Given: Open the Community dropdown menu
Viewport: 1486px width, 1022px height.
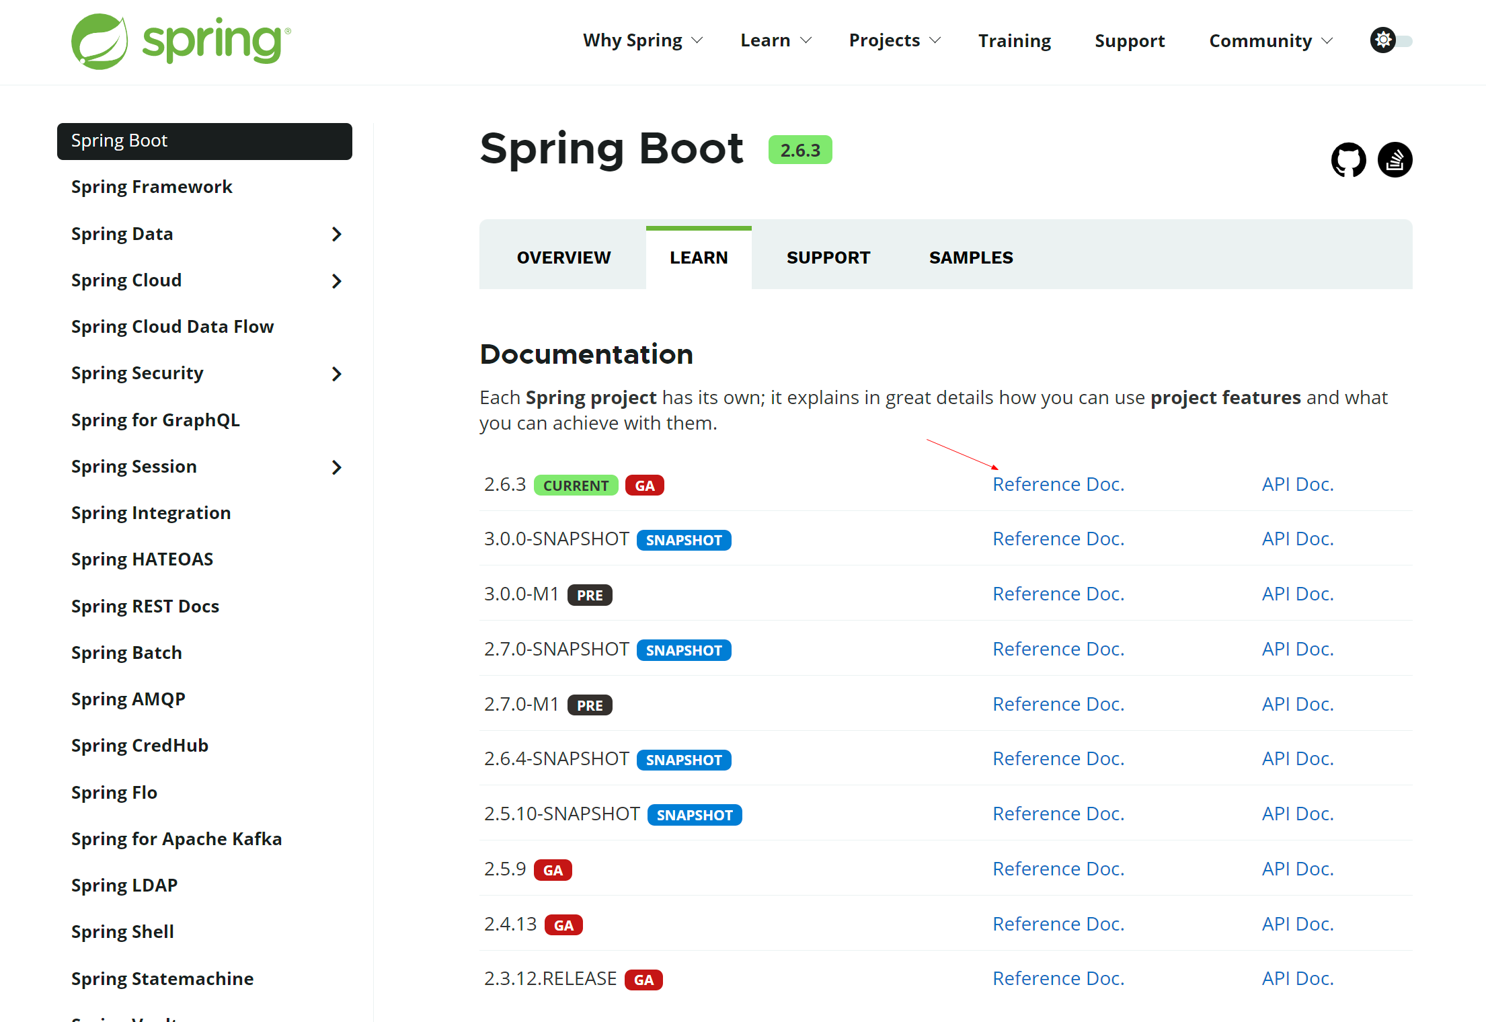Looking at the screenshot, I should pyautogui.click(x=1270, y=41).
